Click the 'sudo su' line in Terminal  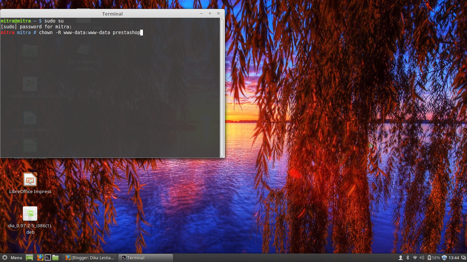point(32,21)
